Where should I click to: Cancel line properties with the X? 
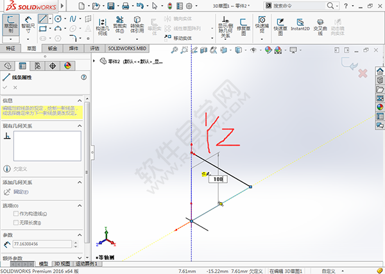click(x=15, y=87)
